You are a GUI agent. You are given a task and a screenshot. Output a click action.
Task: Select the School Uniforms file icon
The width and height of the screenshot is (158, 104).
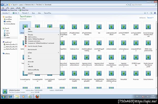click(148, 73)
